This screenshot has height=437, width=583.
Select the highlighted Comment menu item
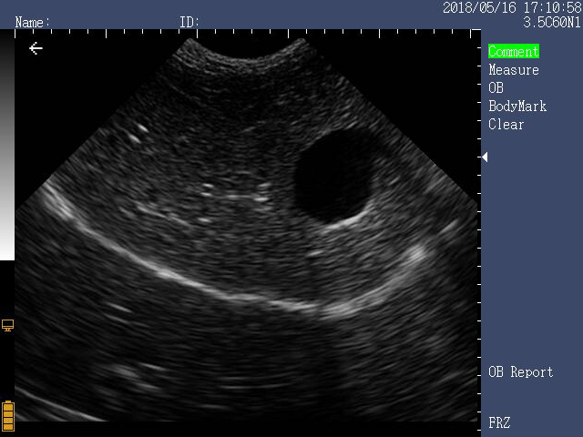click(x=514, y=51)
